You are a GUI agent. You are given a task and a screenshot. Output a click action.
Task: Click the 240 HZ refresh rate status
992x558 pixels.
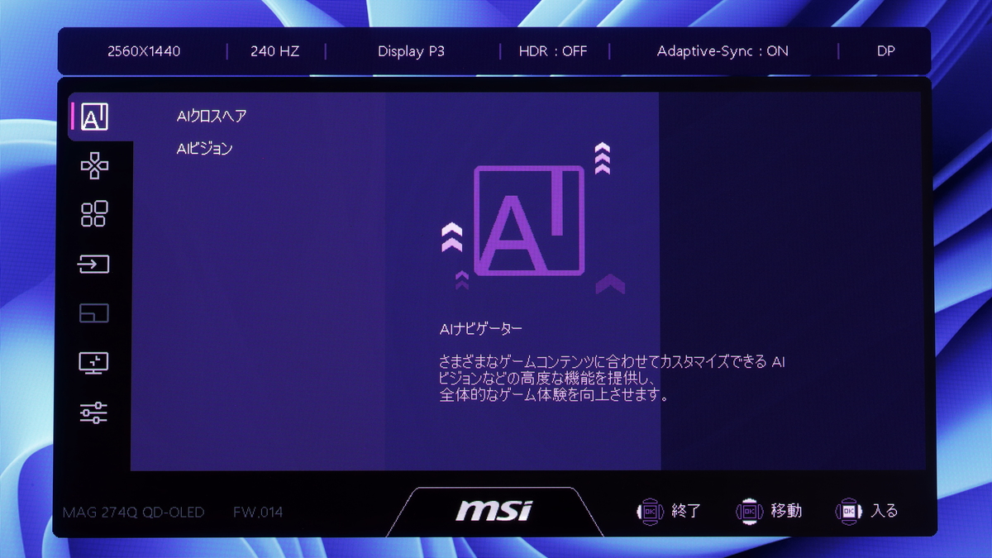click(x=275, y=51)
